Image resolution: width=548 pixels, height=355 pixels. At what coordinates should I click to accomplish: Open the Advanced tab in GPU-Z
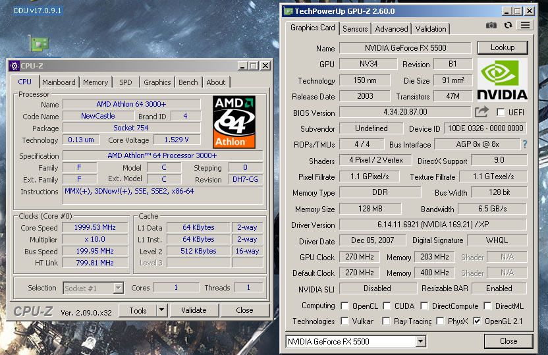[x=391, y=29]
